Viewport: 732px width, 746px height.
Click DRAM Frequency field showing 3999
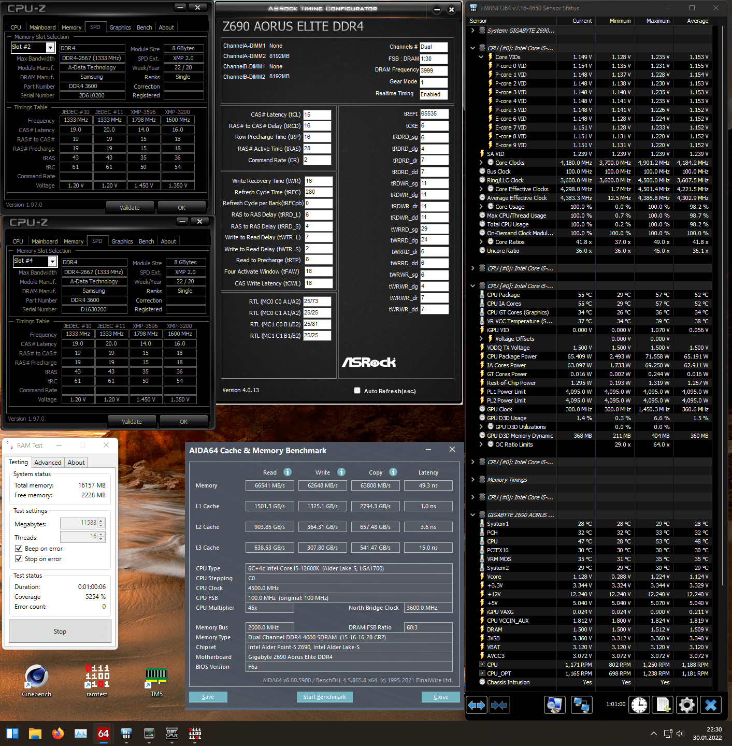434,70
